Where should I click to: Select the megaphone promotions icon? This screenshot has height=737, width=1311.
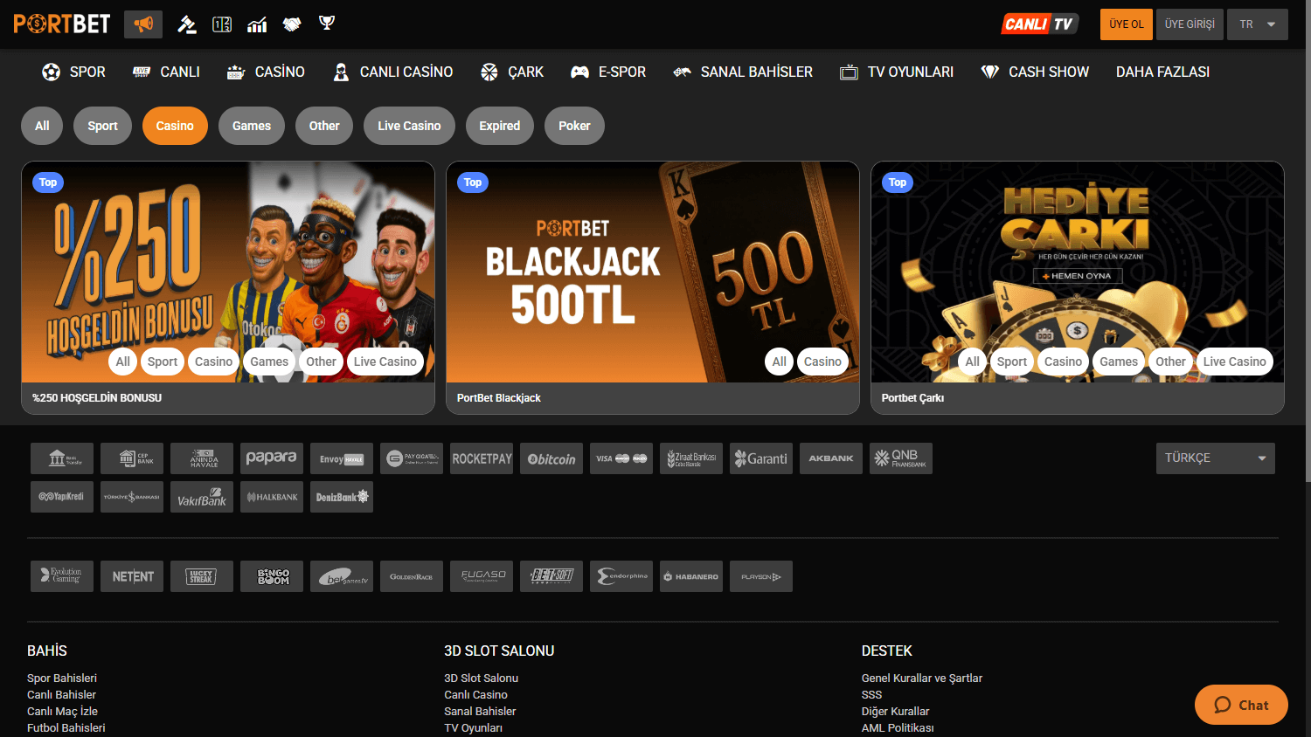click(x=142, y=24)
